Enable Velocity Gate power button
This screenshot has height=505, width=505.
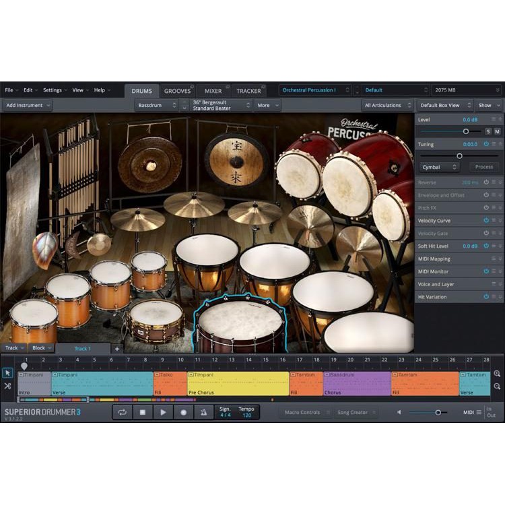coord(486,233)
